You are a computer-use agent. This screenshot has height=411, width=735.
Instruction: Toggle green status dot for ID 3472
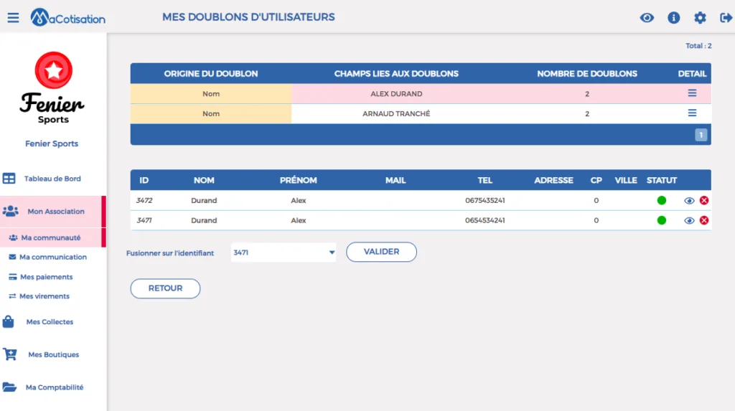[x=661, y=201]
